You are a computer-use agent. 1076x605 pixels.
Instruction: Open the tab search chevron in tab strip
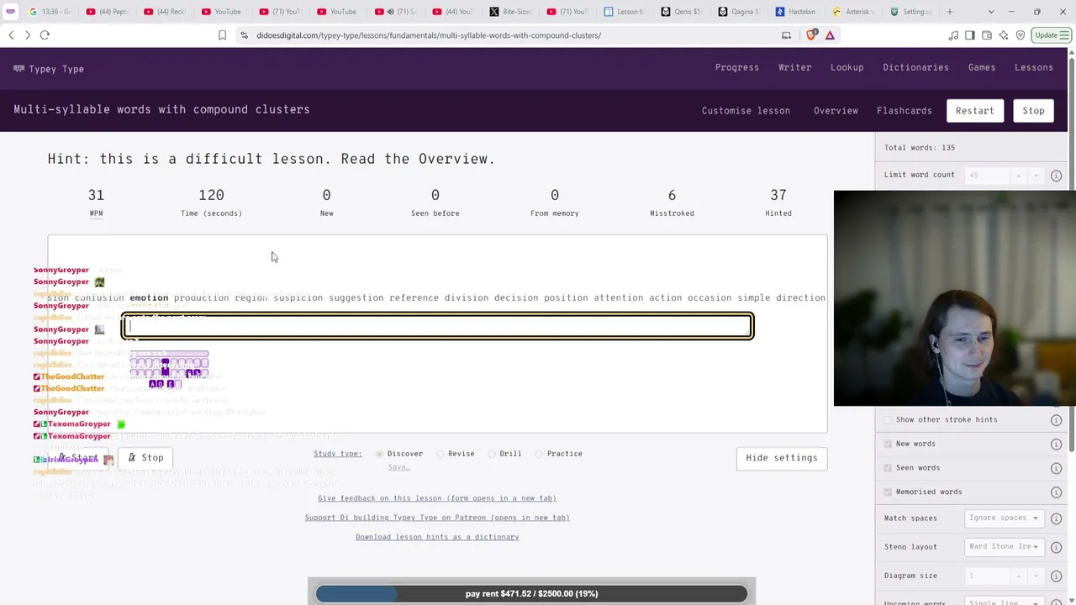991,12
